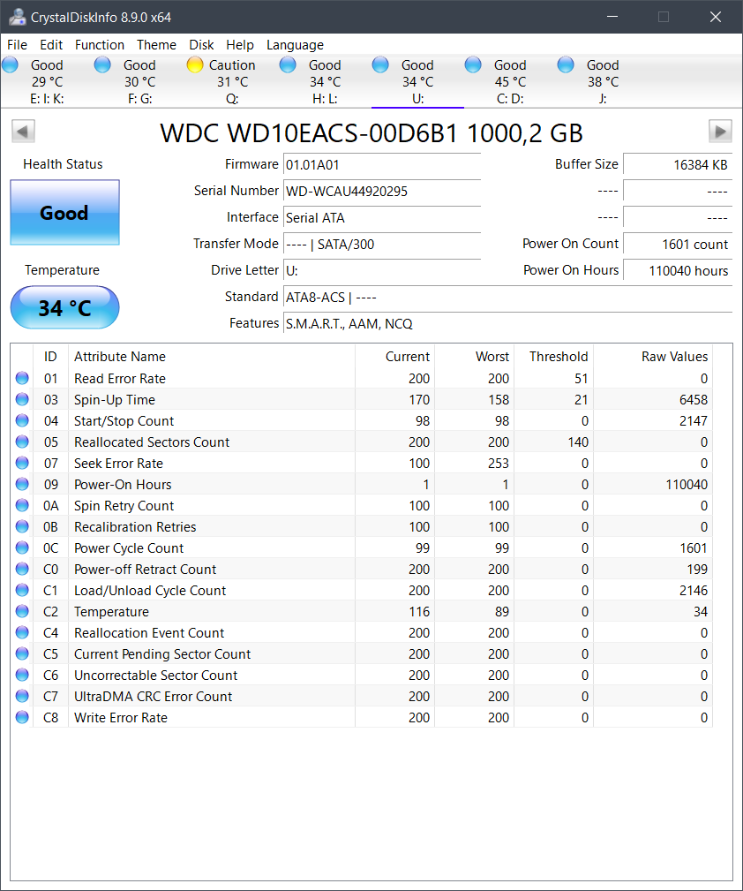Select the yellow Caution orb for Q:

(x=195, y=64)
